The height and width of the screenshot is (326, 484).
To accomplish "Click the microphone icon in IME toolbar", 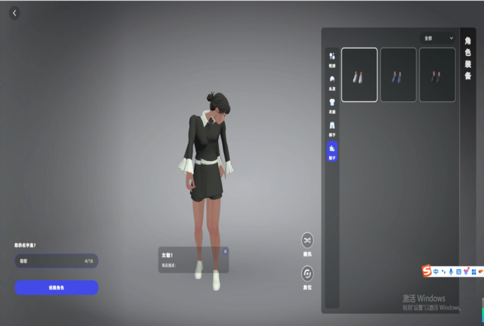I will click(x=451, y=272).
